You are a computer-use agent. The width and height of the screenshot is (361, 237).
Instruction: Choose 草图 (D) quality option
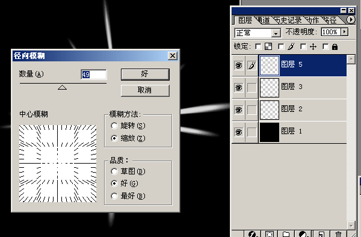pyautogui.click(x=114, y=171)
